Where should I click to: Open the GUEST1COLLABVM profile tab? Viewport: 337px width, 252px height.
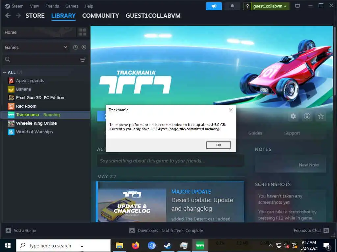point(153,16)
